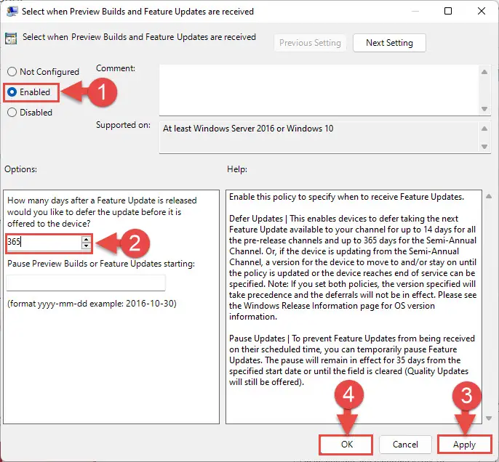
Task: Focus the deferral days field showing 365
Action: (x=44, y=242)
